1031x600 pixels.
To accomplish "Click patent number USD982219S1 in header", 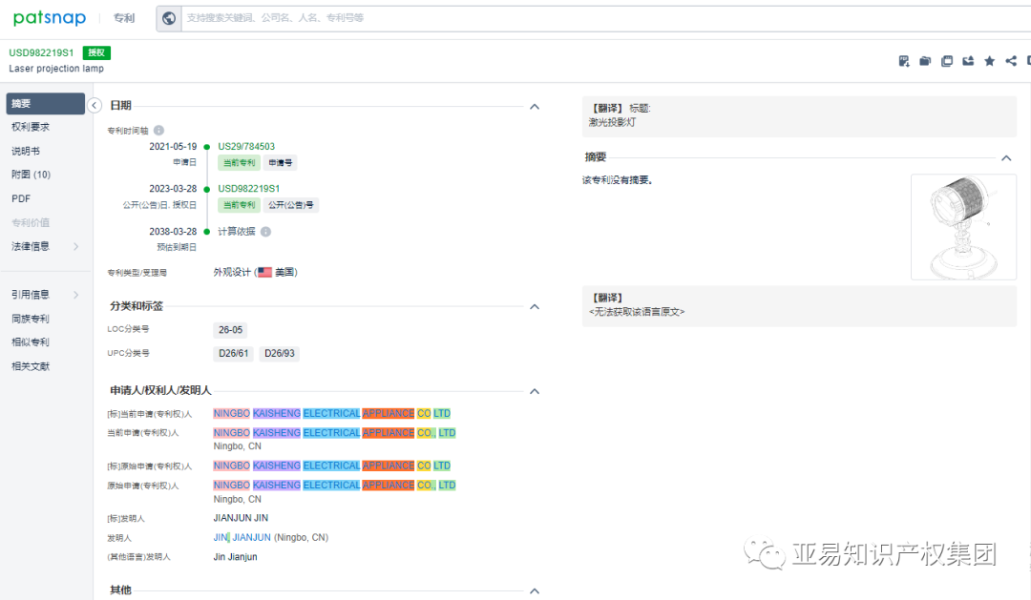I will click(41, 52).
